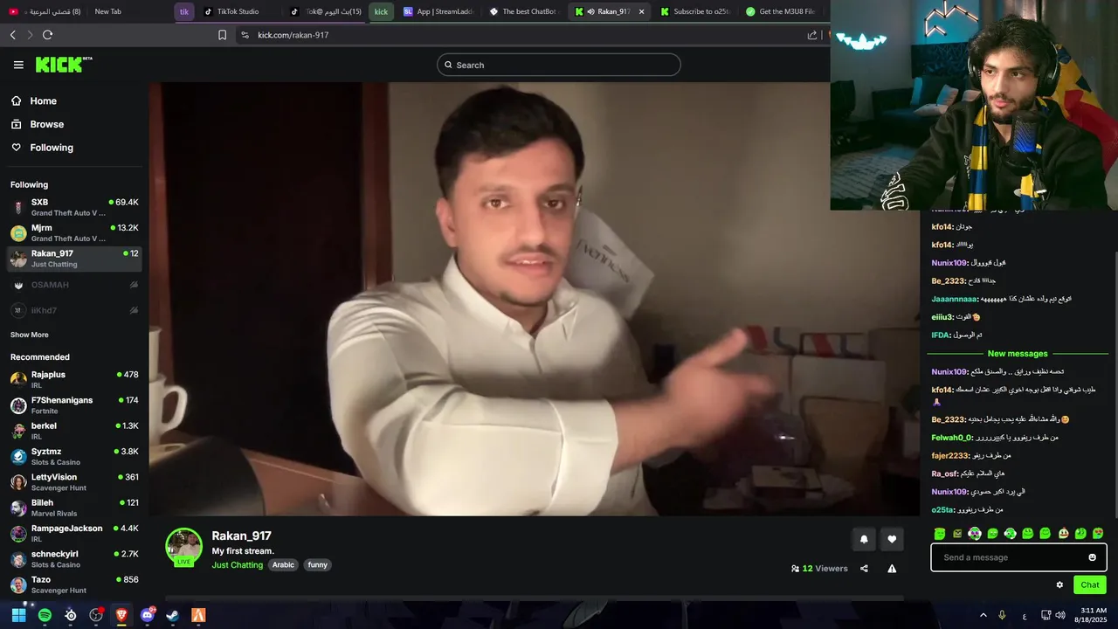Open recommended channel RampageJackson
1118x629 pixels.
pyautogui.click(x=74, y=533)
